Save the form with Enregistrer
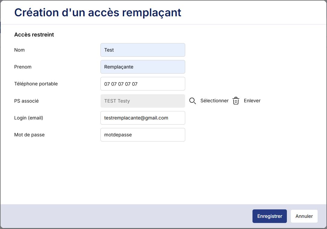 pyautogui.click(x=269, y=216)
